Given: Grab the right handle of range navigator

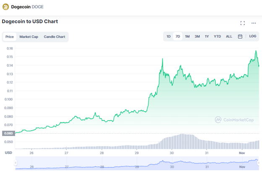Looking at the screenshot, I should click(259, 163).
